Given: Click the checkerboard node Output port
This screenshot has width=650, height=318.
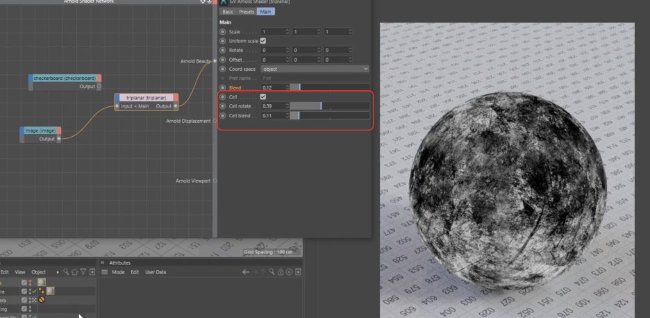Looking at the screenshot, I should [99, 87].
